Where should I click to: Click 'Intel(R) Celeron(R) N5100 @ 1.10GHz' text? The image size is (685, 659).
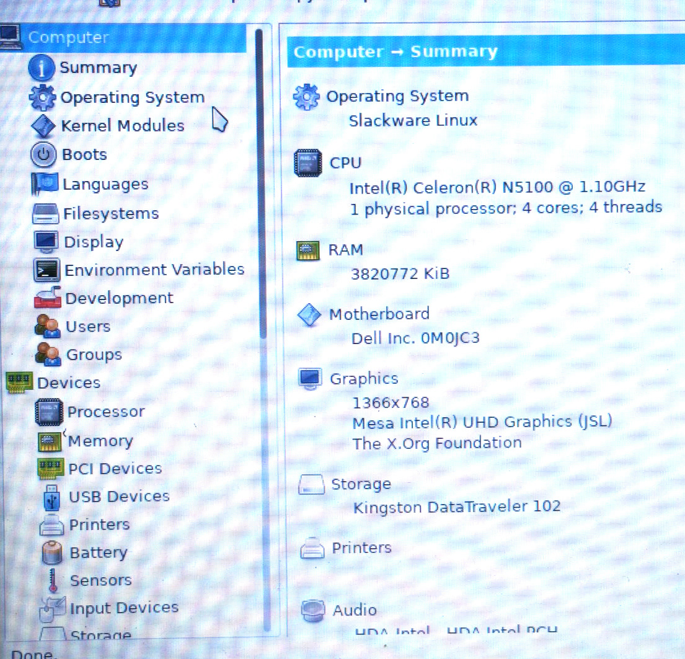[x=497, y=187]
